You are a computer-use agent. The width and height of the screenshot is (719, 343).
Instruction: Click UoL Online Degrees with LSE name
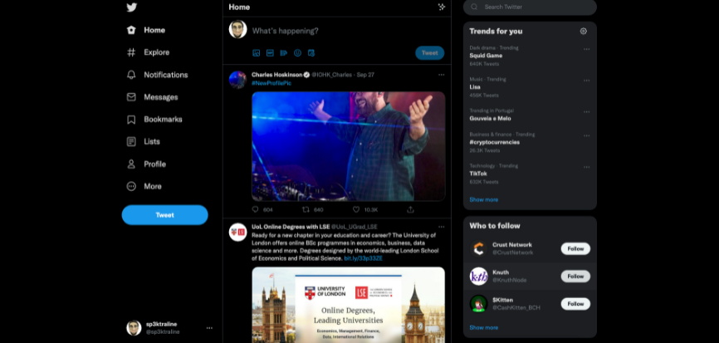click(291, 227)
